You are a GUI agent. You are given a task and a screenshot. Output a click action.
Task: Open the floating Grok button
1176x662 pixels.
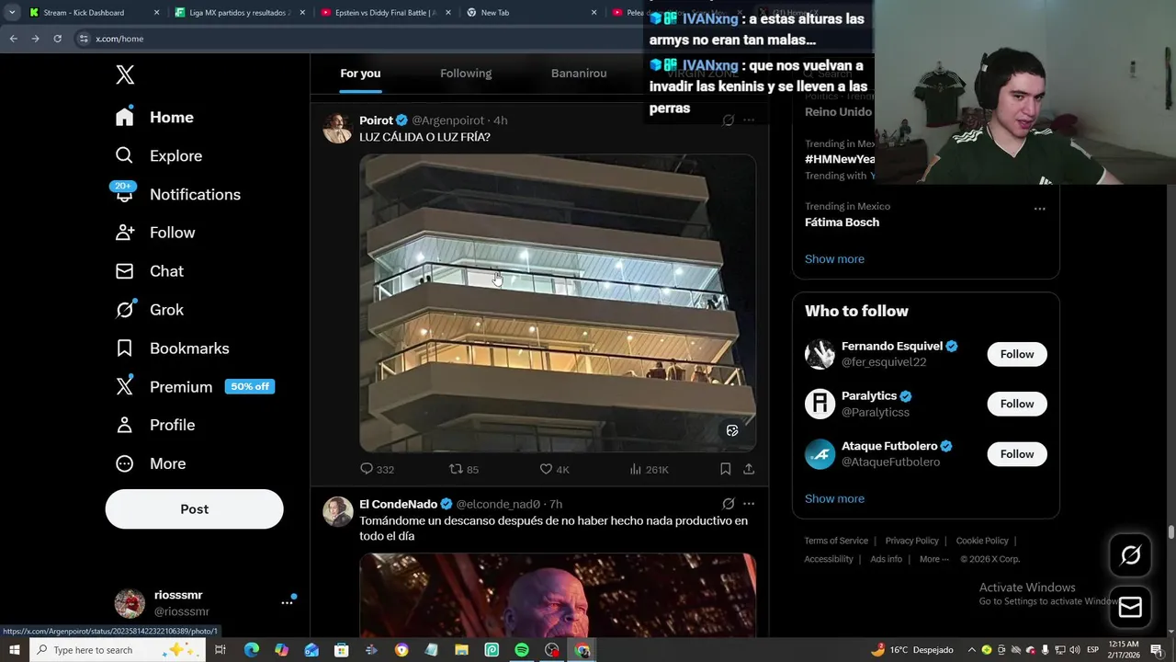click(1130, 555)
